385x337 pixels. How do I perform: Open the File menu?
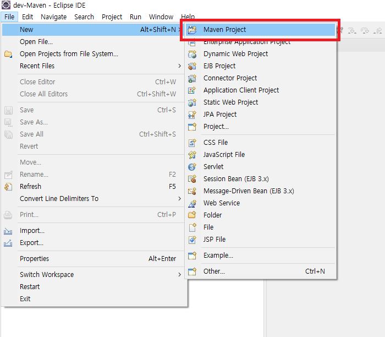point(9,17)
